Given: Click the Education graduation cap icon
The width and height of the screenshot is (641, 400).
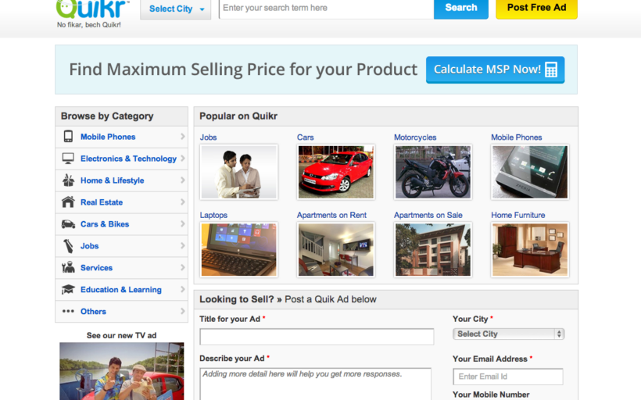Looking at the screenshot, I should [x=68, y=290].
